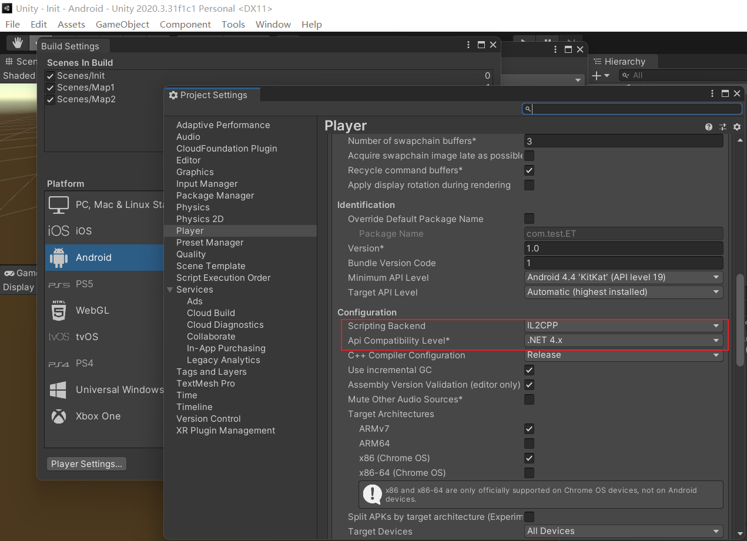Screen dimensions: 747x541
Task: Open the Minimum API Level dropdown
Action: [623, 277]
